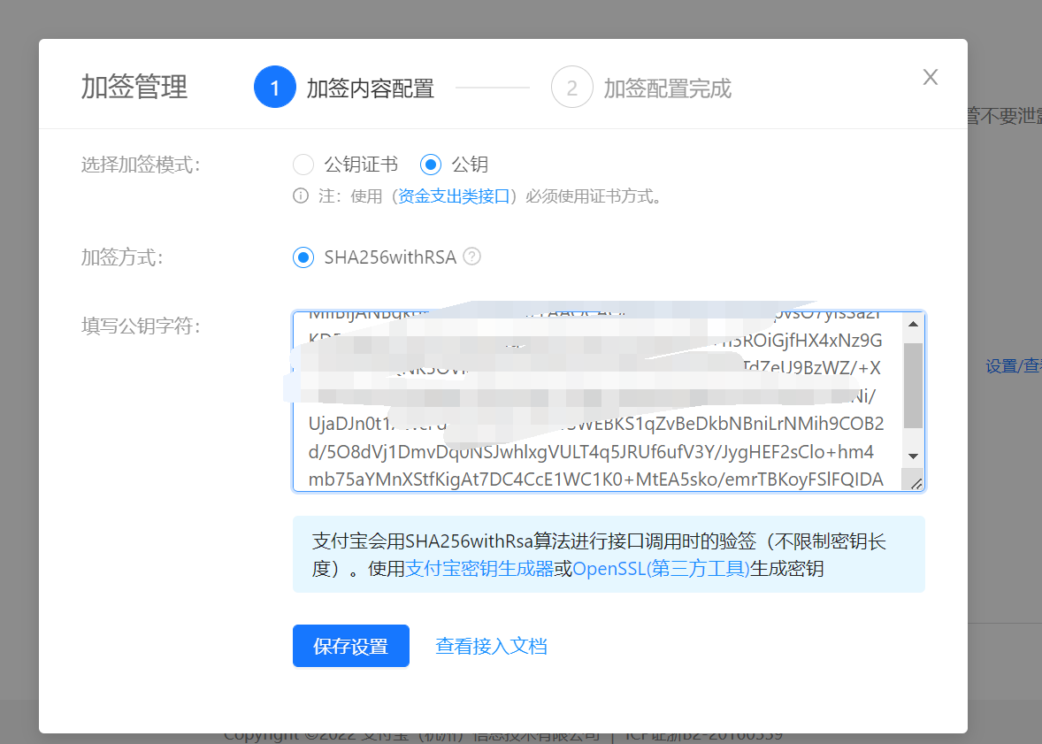Image resolution: width=1042 pixels, height=744 pixels.
Task: Click the 保存设置 button
Action: click(350, 646)
